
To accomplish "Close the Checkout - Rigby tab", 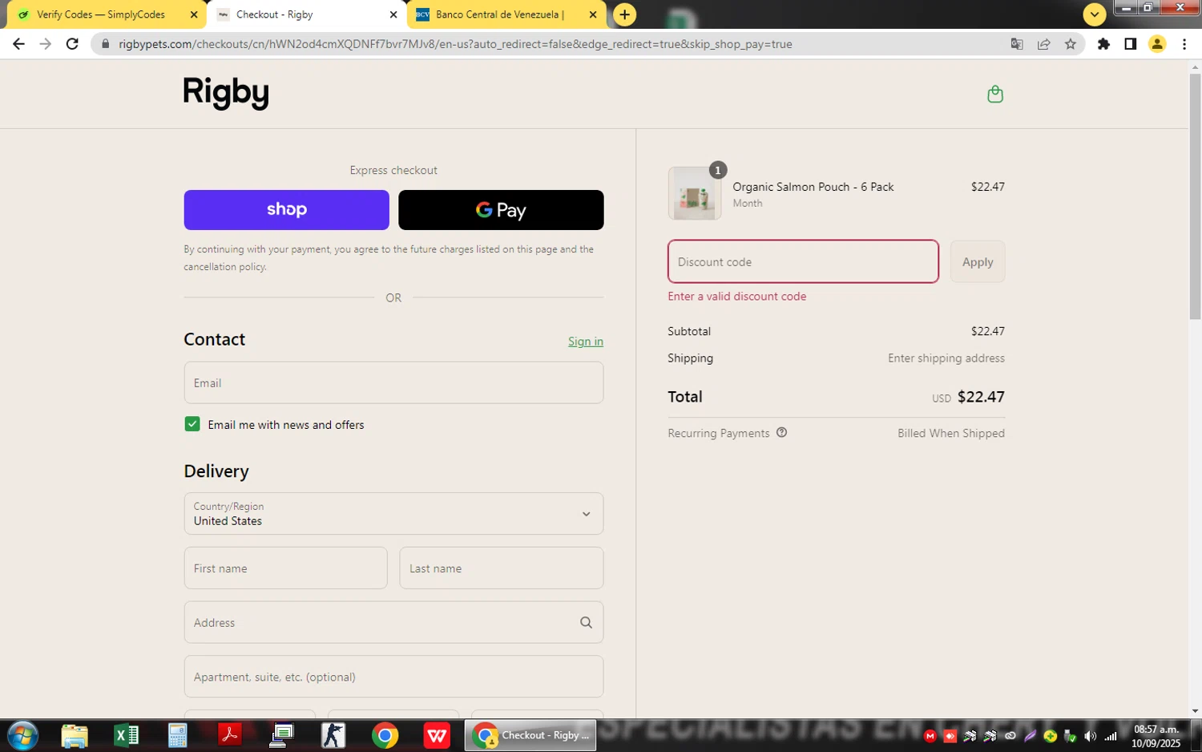I will pos(393,14).
